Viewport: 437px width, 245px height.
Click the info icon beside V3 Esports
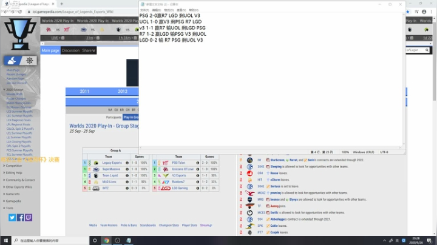pos(198,176)
